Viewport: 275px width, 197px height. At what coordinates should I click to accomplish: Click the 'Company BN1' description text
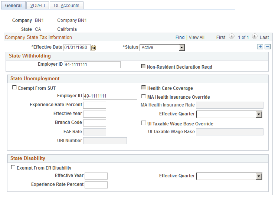tap(72, 20)
